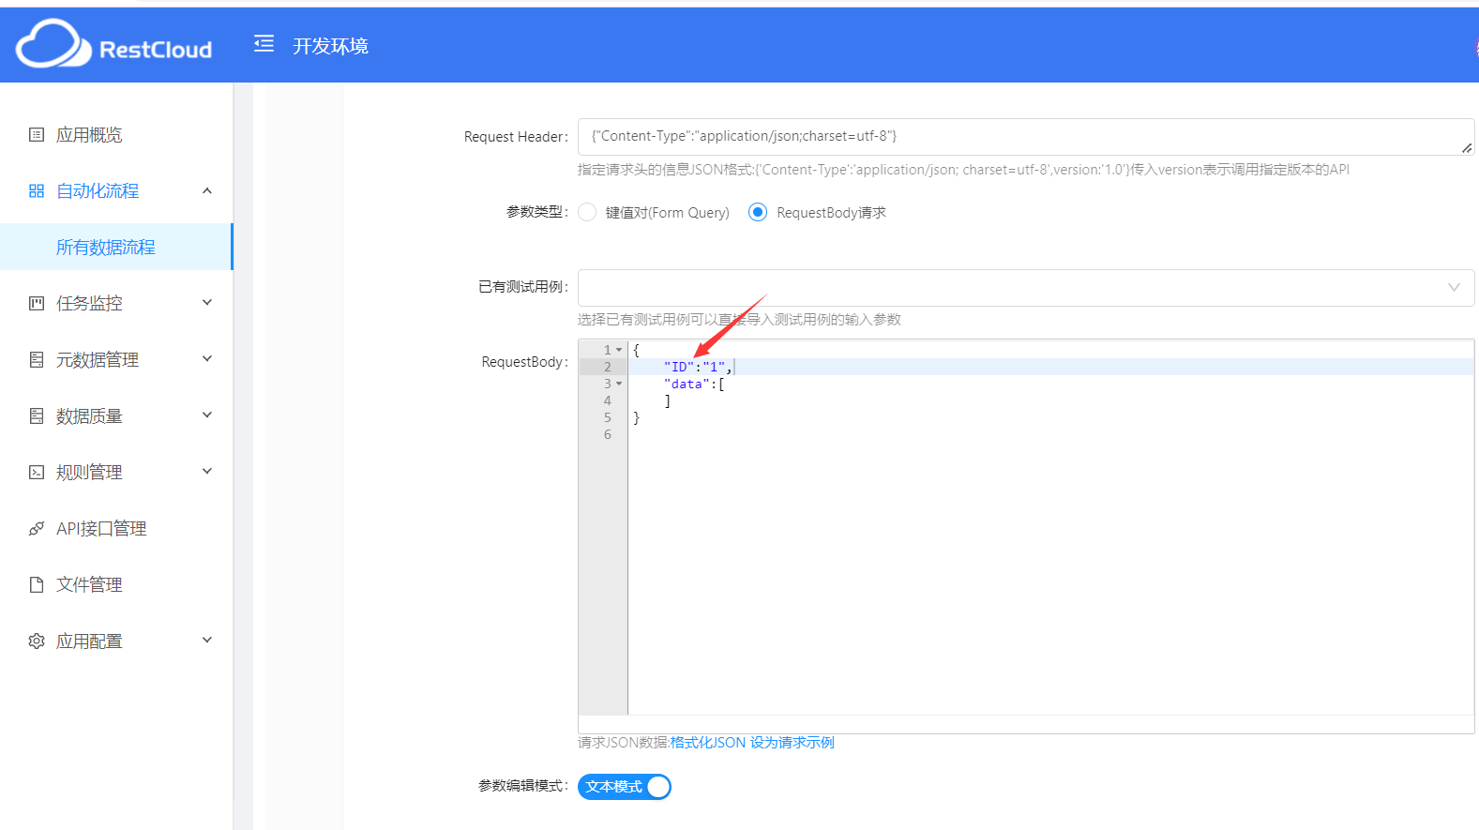Click the 元数据管理 document icon
This screenshot has width=1479, height=830.
coord(37,360)
